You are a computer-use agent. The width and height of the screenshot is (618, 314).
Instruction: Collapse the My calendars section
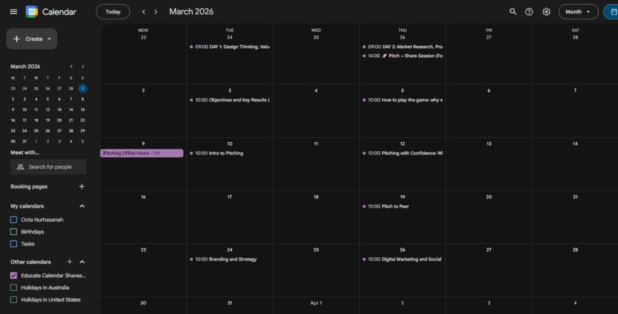tap(83, 206)
